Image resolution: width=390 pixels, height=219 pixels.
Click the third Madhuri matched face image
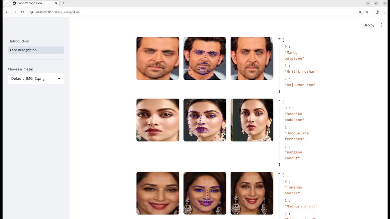[252, 193]
